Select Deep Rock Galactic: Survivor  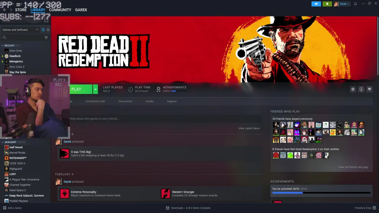27,196
